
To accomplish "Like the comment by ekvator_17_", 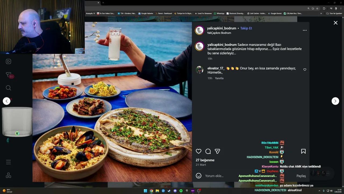I will click(305, 70).
